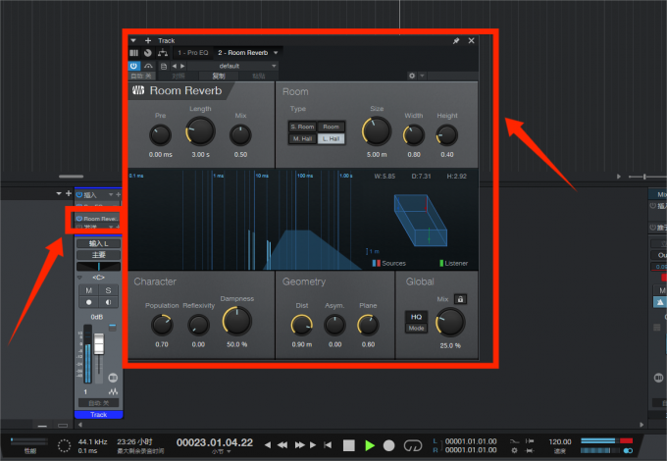Expand the arrow next to the gear icon
The width and height of the screenshot is (667, 461).
[x=422, y=76]
